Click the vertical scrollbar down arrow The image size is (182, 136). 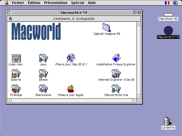(139, 96)
